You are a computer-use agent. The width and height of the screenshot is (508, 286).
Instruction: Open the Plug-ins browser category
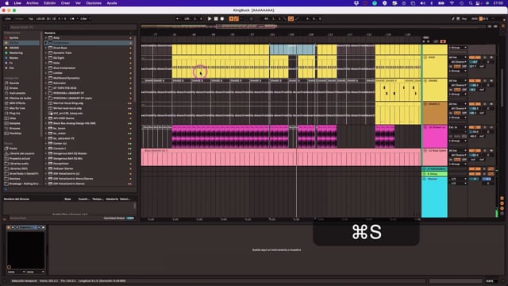(x=14, y=113)
